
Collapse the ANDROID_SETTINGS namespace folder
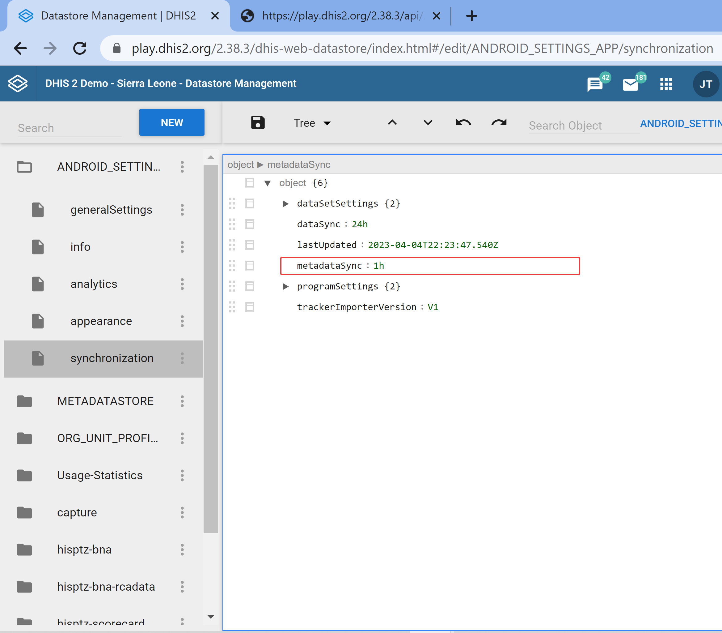tap(24, 167)
